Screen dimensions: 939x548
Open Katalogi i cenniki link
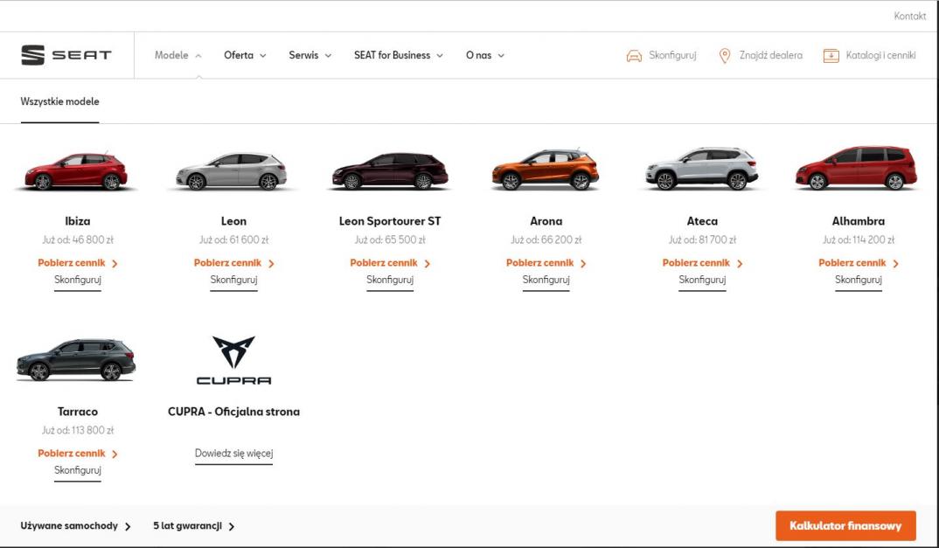tap(880, 55)
